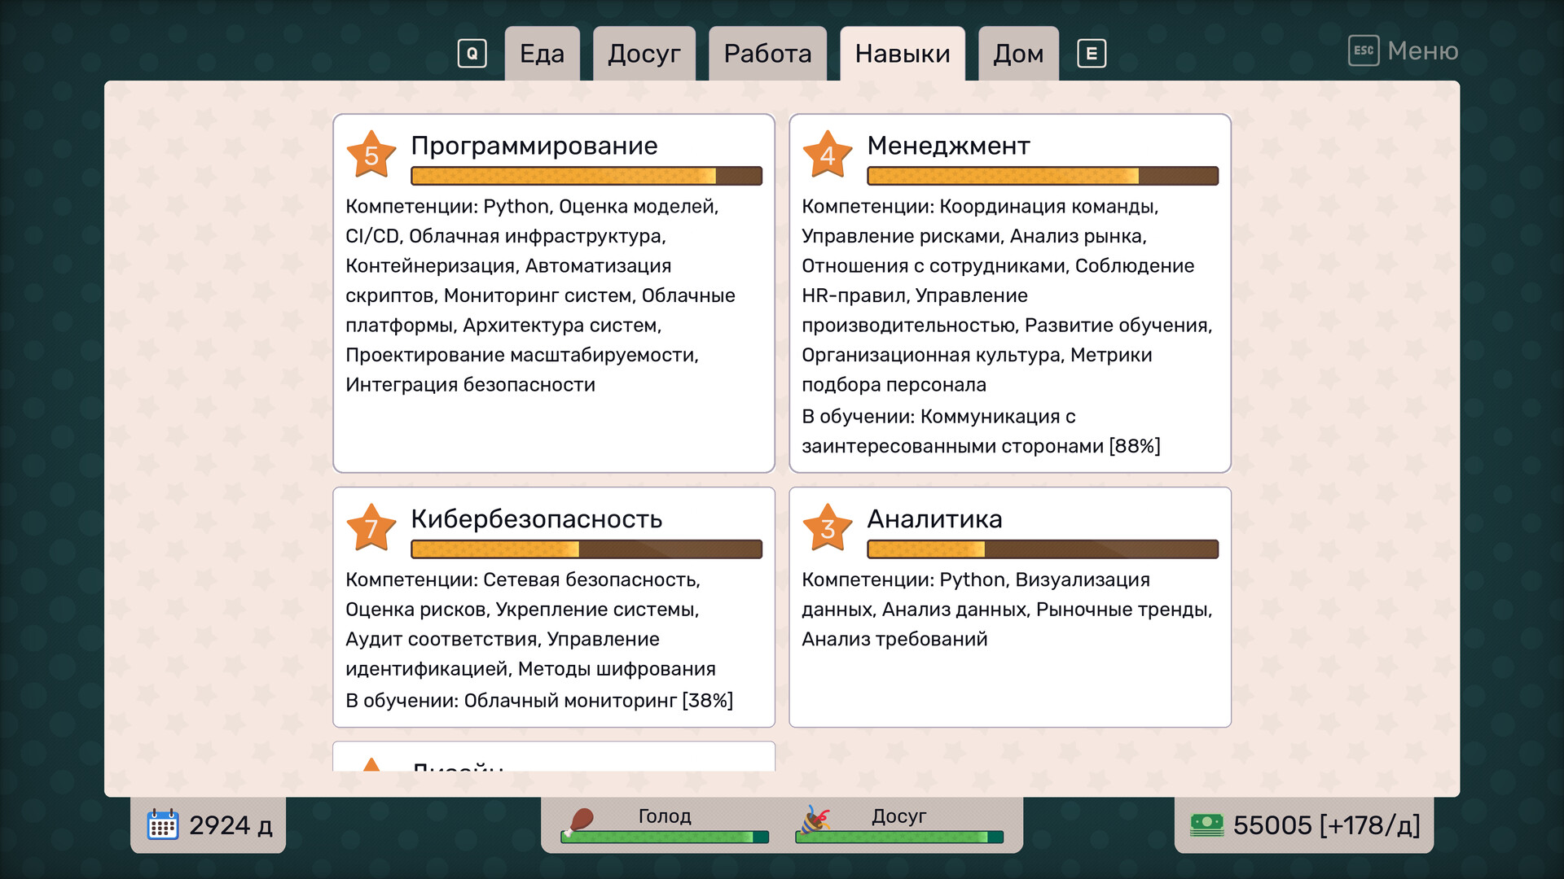The image size is (1564, 879).
Task: Click the Кибербезопасность progress bar
Action: pyautogui.click(x=586, y=549)
